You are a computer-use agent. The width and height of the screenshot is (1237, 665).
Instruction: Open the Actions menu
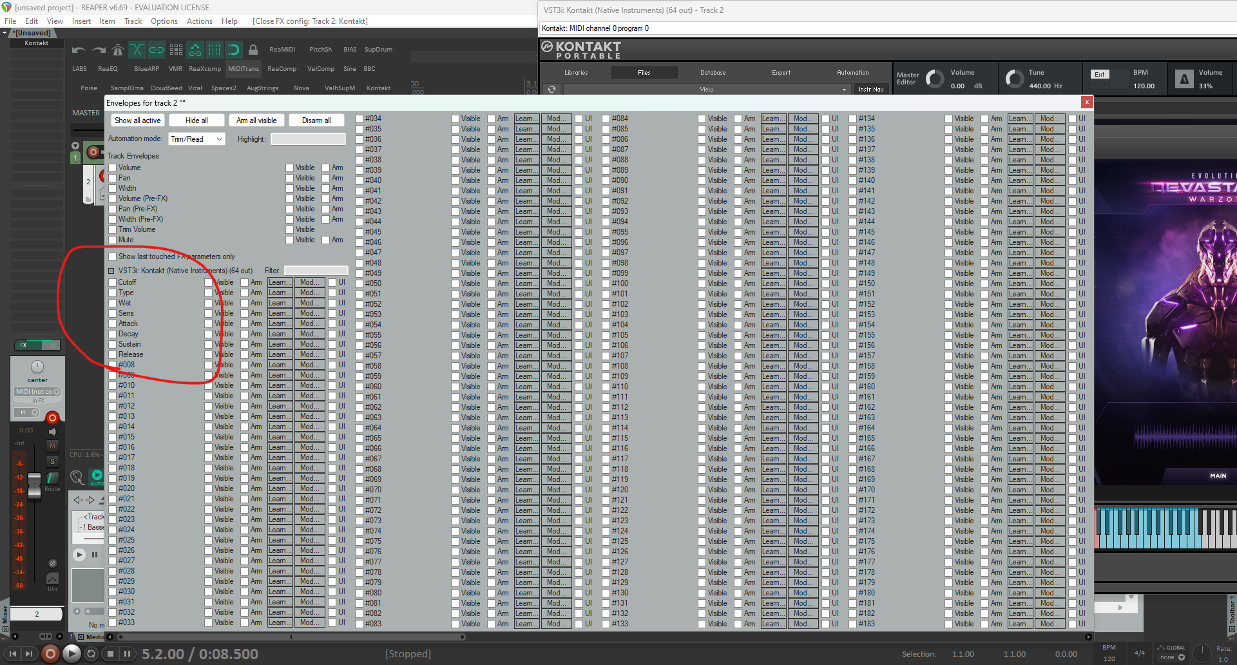pyautogui.click(x=200, y=21)
